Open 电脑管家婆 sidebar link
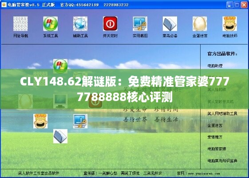 [x=217, y=149]
